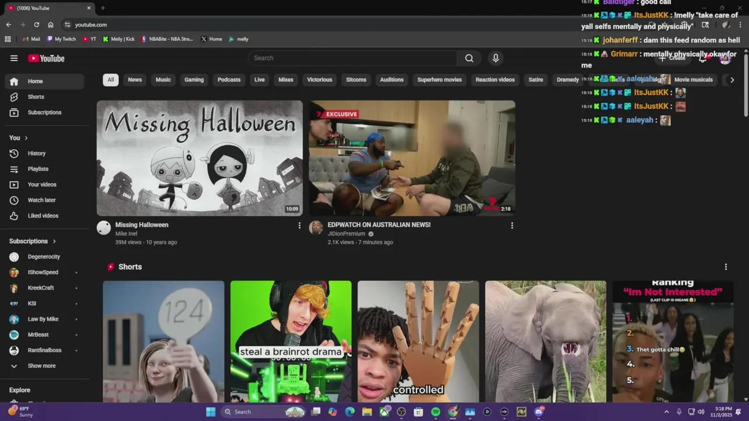Open Shorts in the sidebar
Screen dimensions: 749x421
click(44, 97)
